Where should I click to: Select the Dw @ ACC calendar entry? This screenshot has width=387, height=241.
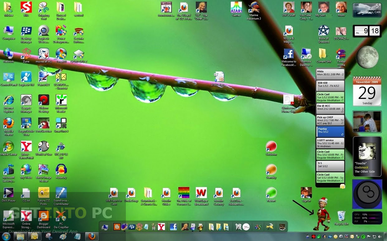pos(330,108)
